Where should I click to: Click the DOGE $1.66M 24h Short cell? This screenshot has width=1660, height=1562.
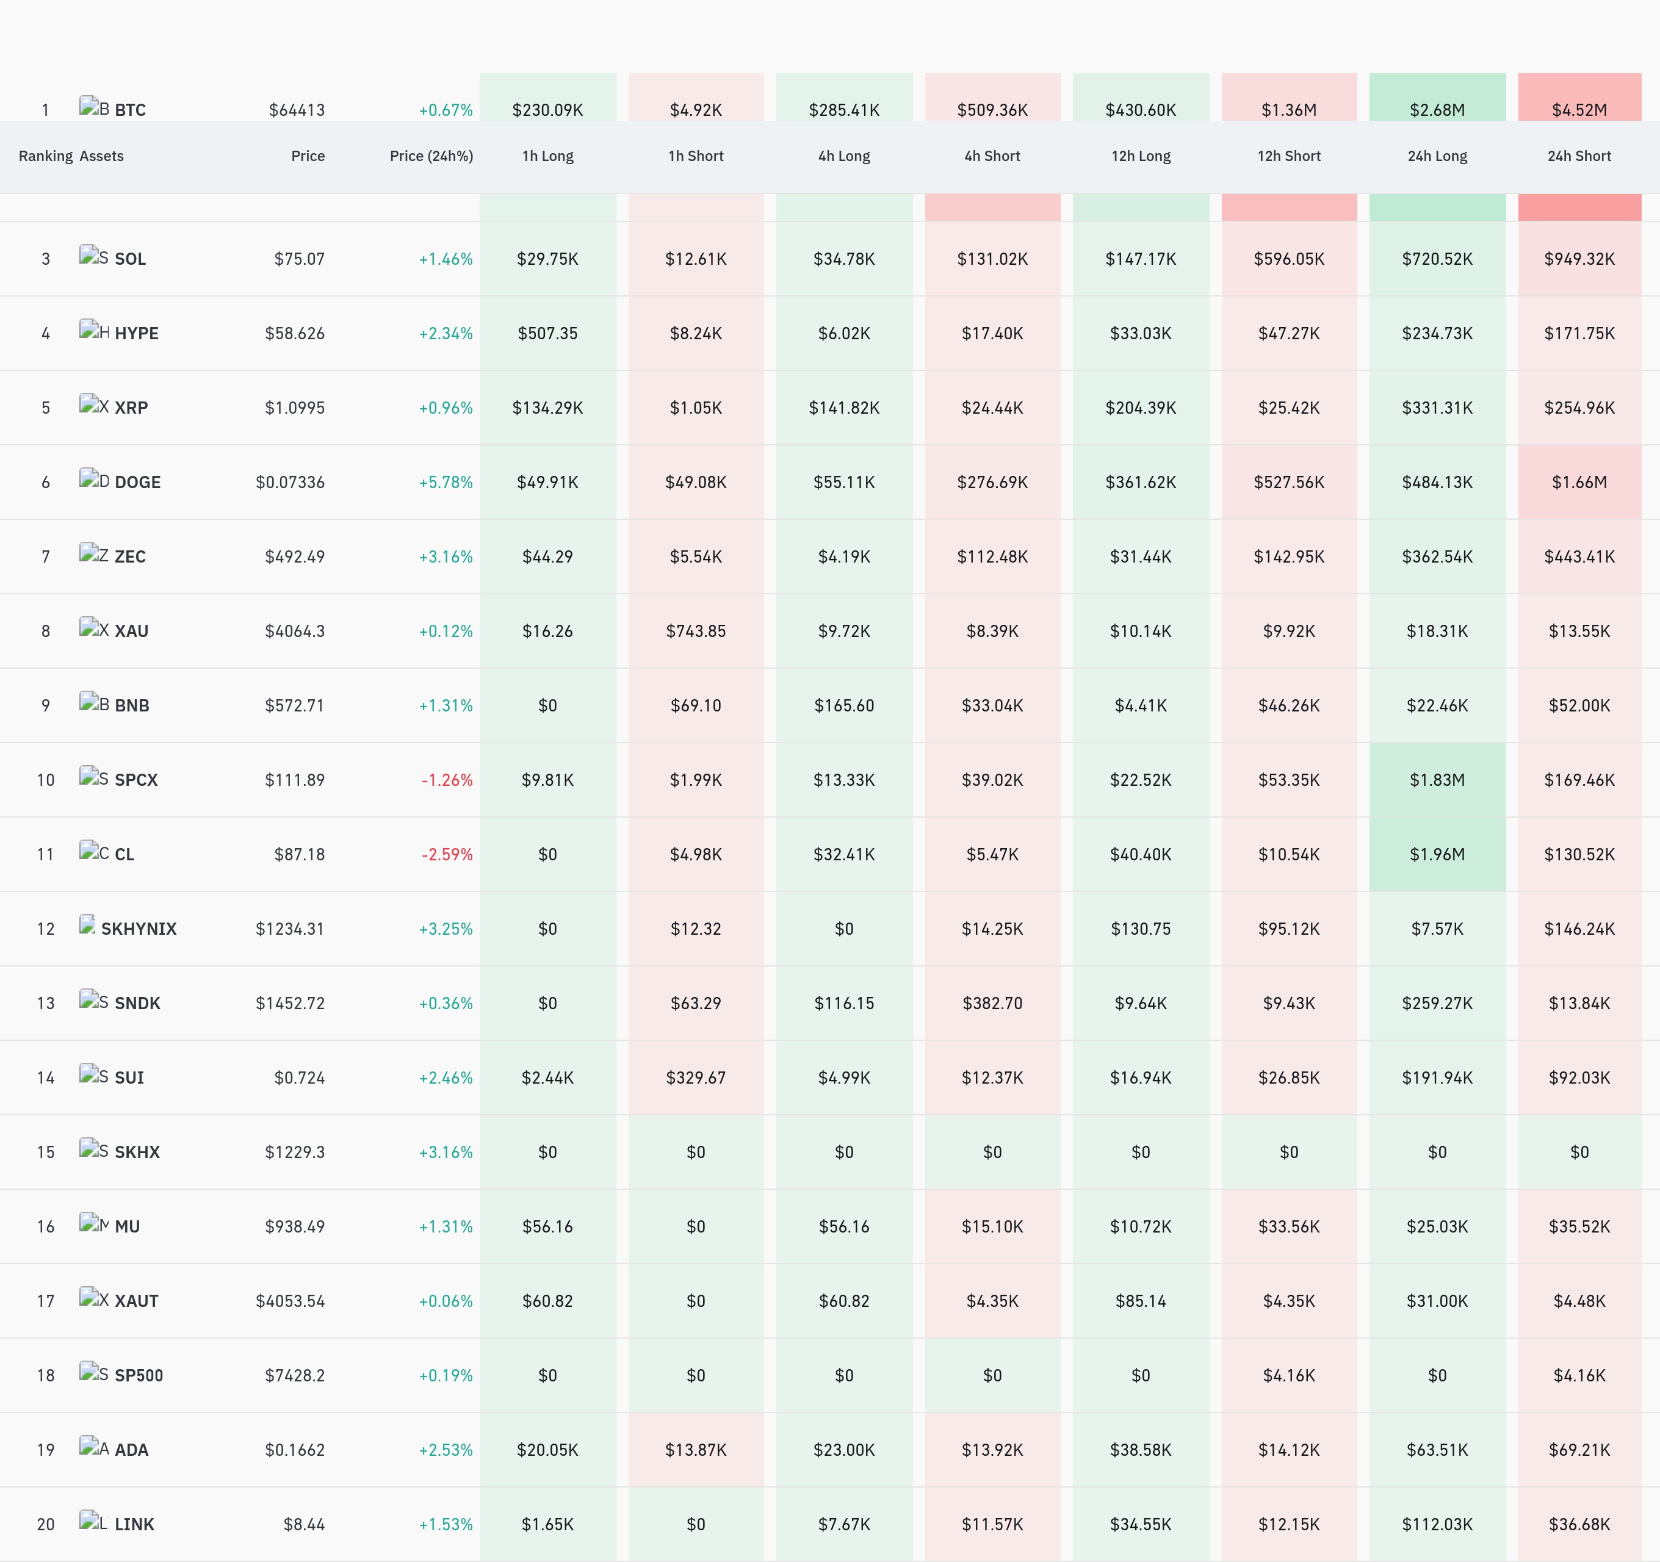(x=1579, y=481)
